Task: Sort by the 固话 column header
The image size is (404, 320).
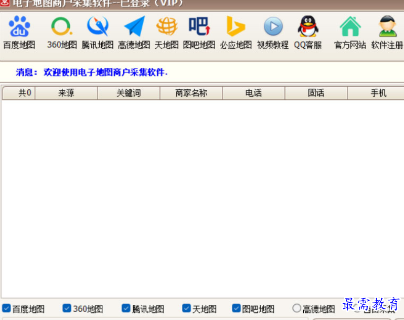Action: [x=316, y=93]
